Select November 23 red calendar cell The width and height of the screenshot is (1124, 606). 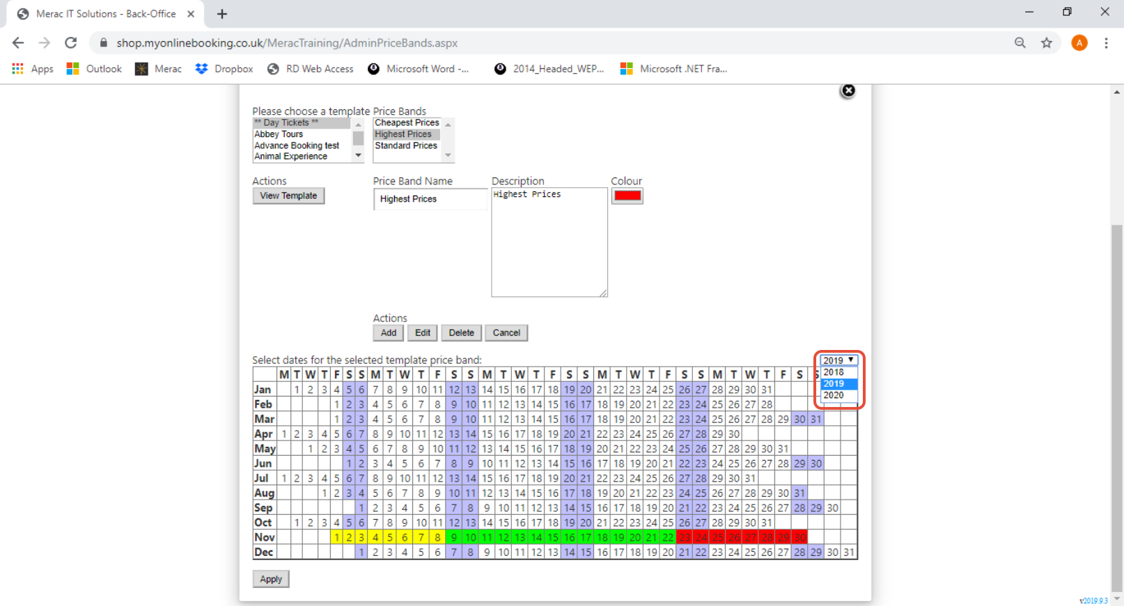(x=685, y=538)
